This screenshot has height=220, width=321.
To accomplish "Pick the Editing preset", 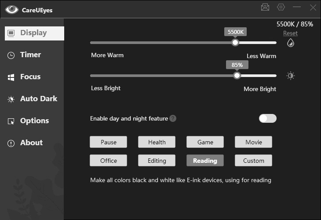I will pyautogui.click(x=157, y=161).
